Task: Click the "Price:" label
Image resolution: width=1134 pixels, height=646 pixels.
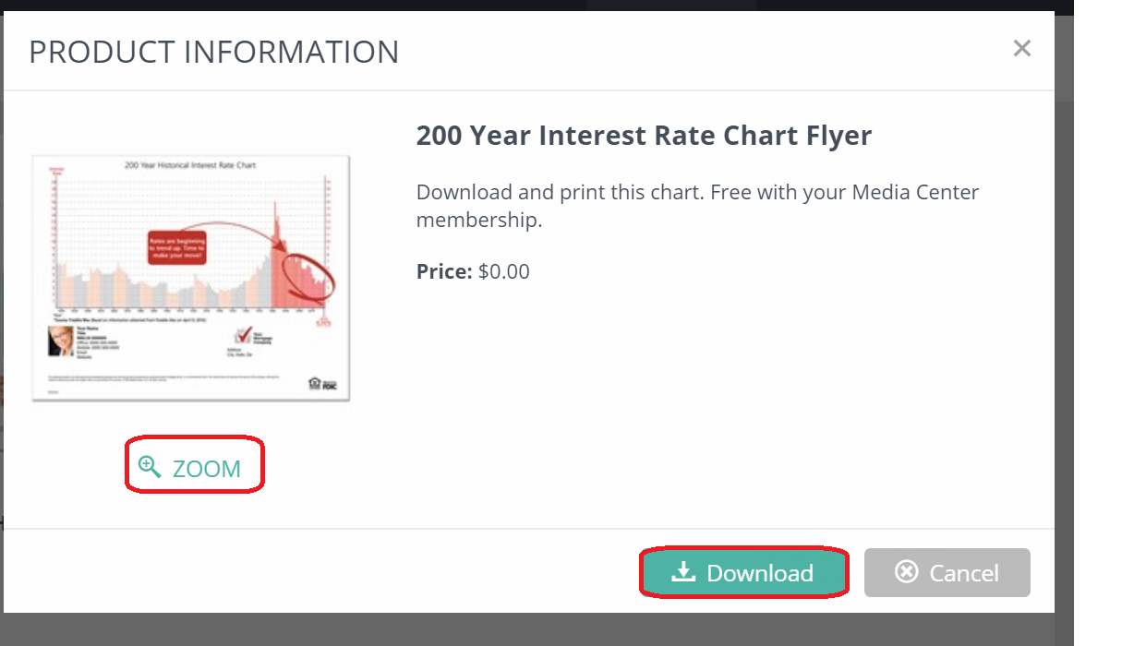Action: (x=444, y=271)
